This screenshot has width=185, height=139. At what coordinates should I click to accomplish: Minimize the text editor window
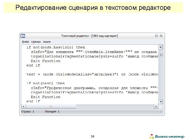coord(156,36)
